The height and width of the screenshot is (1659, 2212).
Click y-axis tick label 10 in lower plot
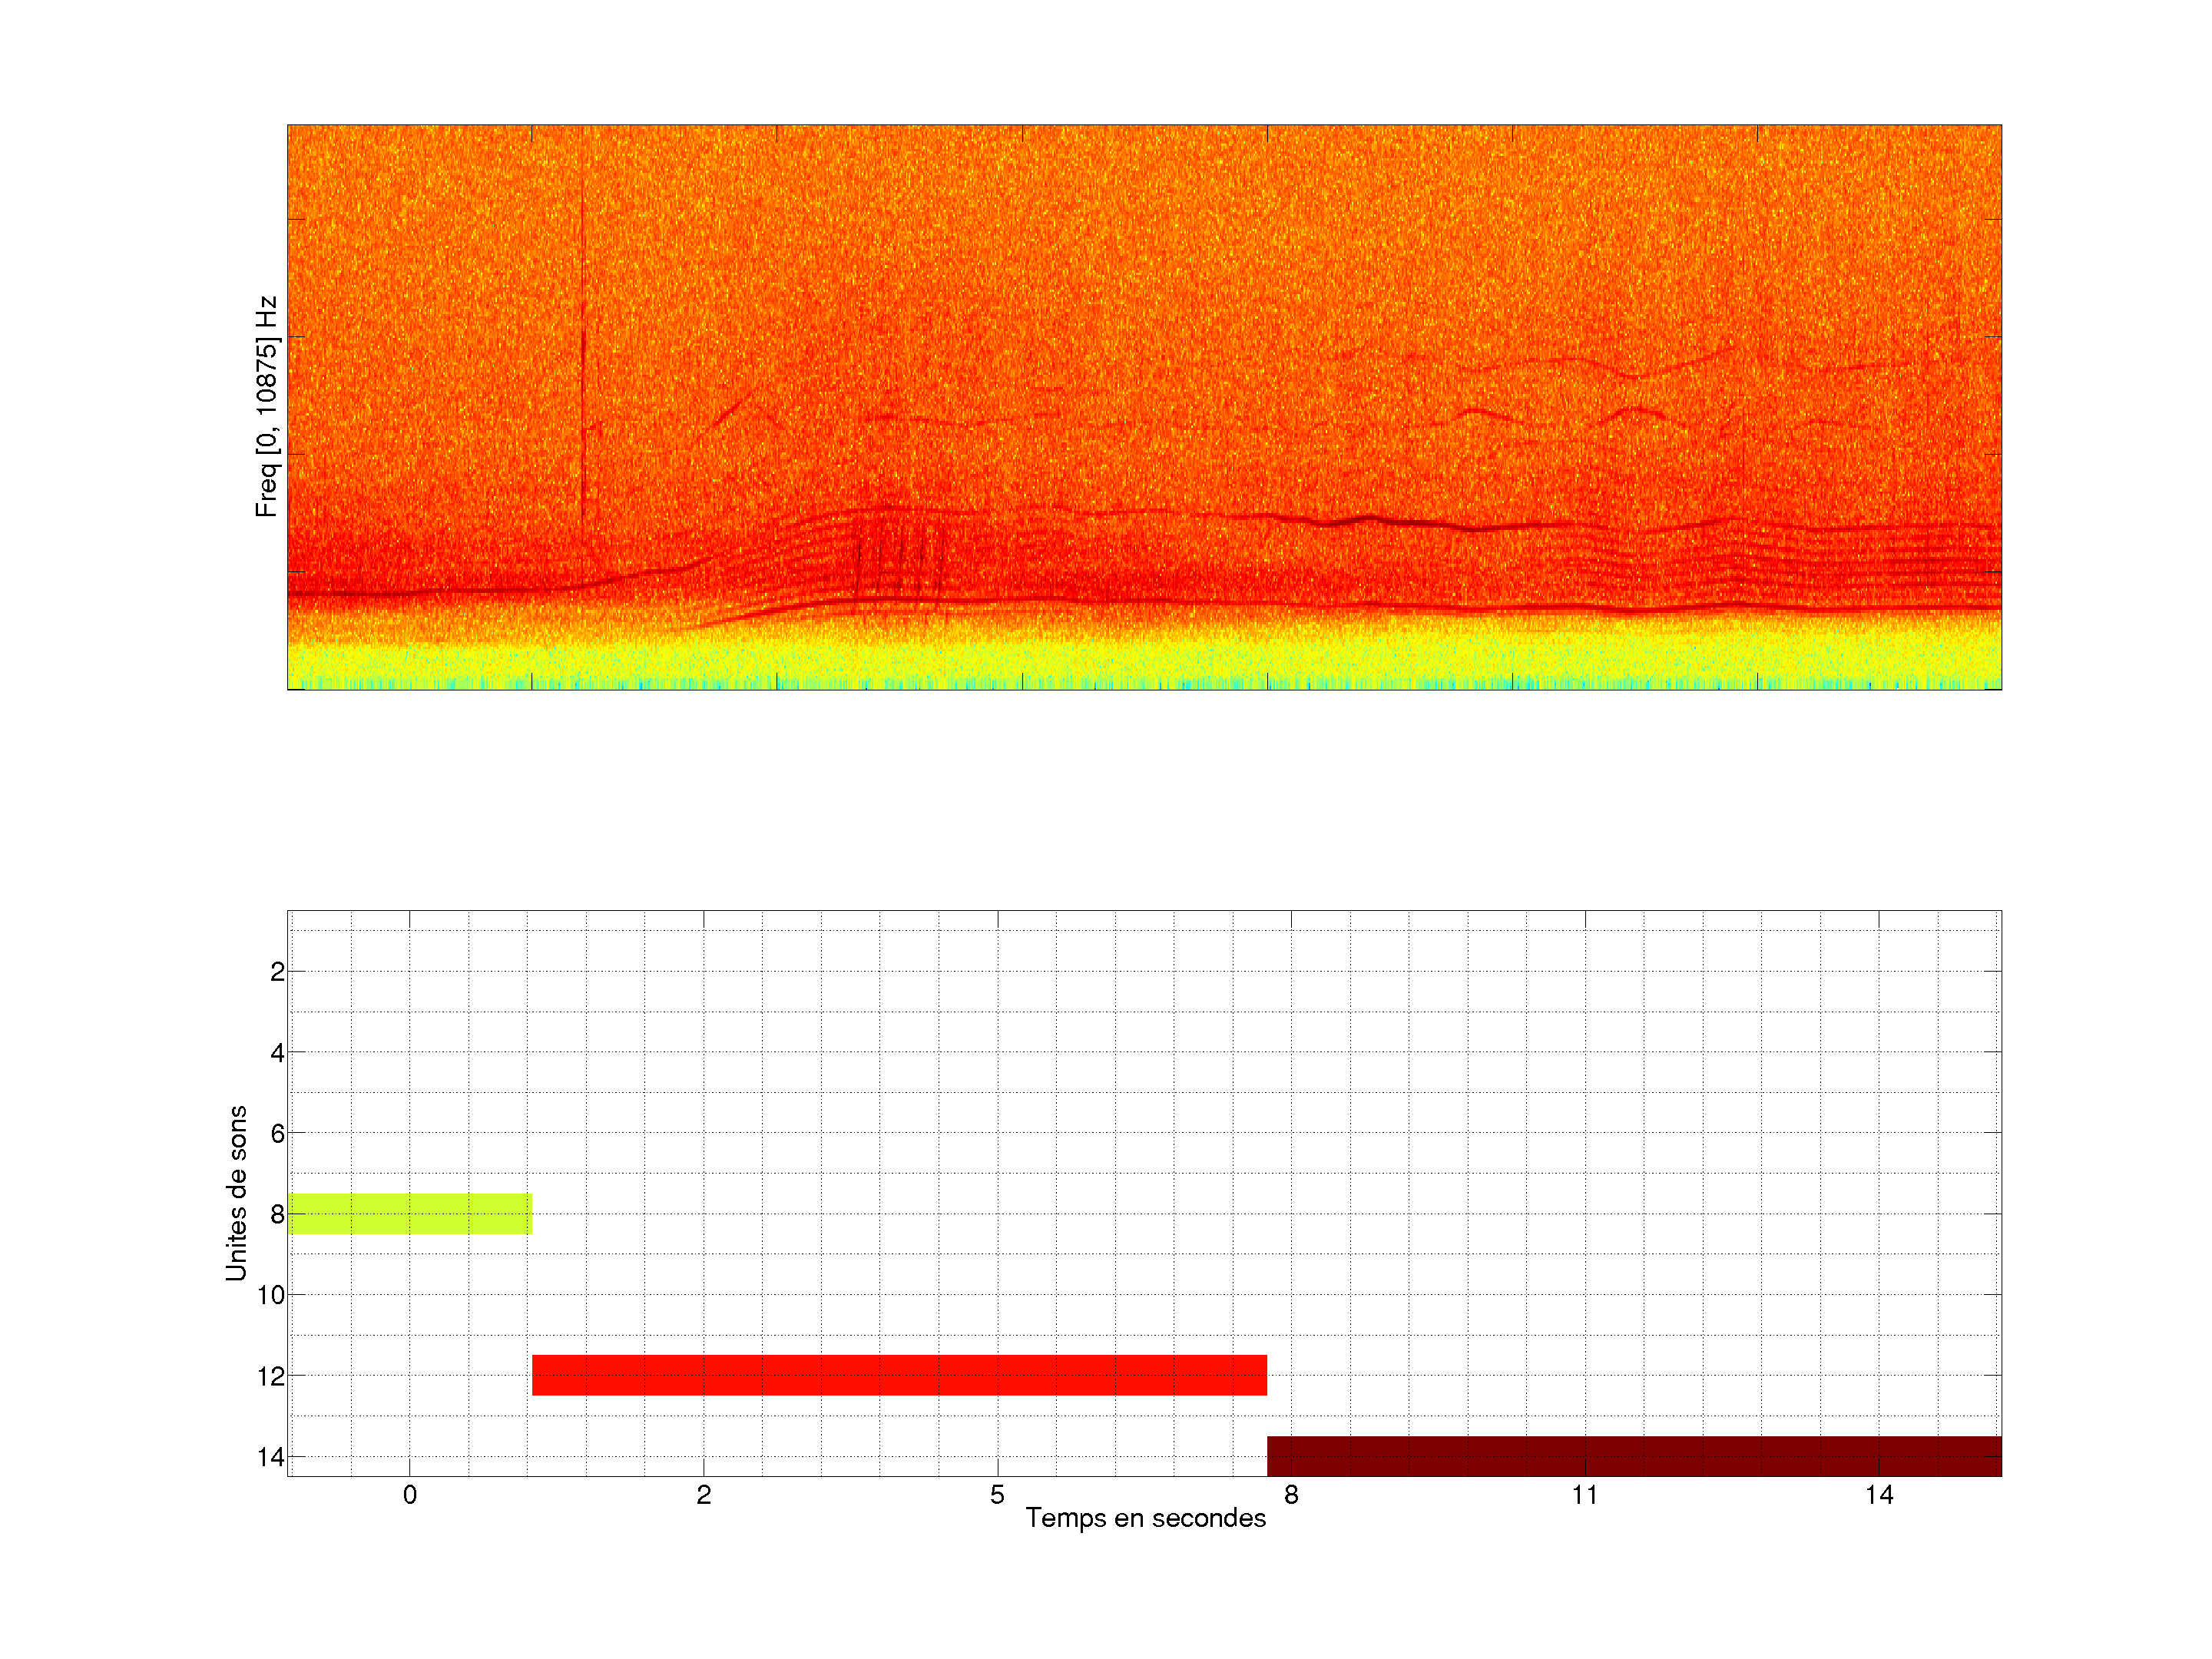point(271,1295)
